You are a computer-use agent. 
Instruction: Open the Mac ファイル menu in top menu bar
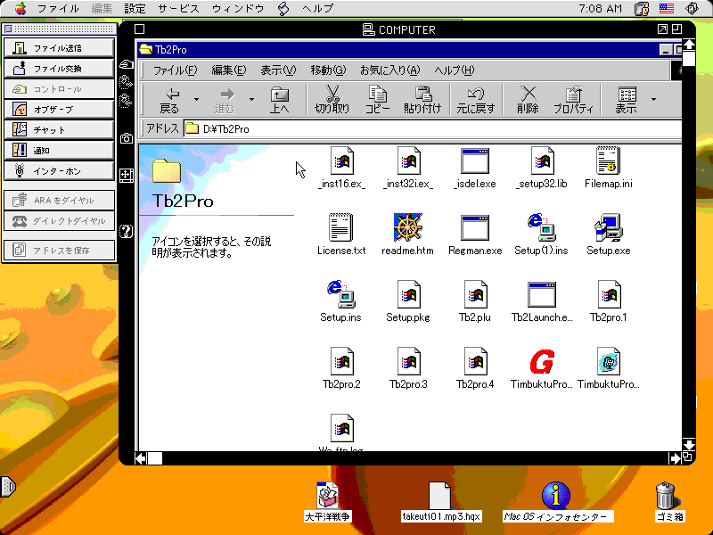click(x=58, y=8)
